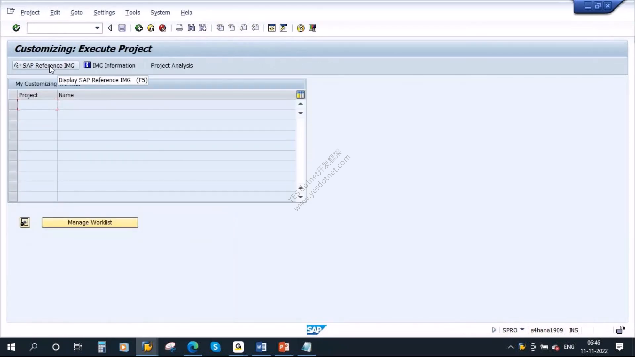Click the Print icon
Image resolution: width=635 pixels, height=357 pixels.
point(179,28)
